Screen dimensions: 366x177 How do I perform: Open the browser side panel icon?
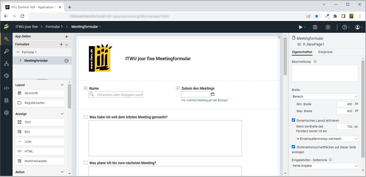click(x=343, y=16)
